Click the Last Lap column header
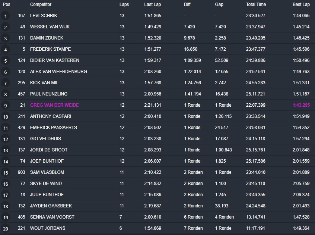The width and height of the screenshot is (315, 235). 152,4
